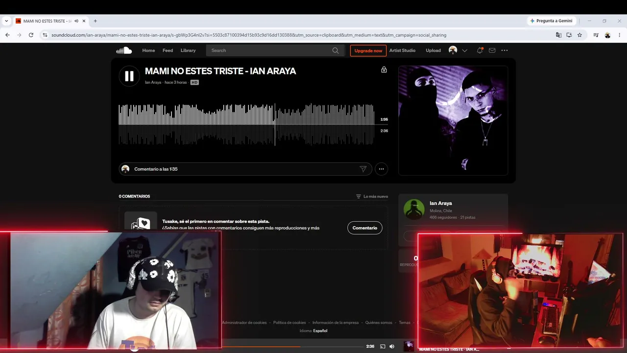627x353 pixels.
Task: Bookmark this page with the star icon
Action: pyautogui.click(x=579, y=35)
